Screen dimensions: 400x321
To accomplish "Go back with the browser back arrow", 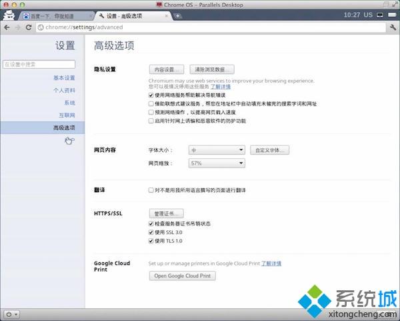I will click(x=7, y=27).
